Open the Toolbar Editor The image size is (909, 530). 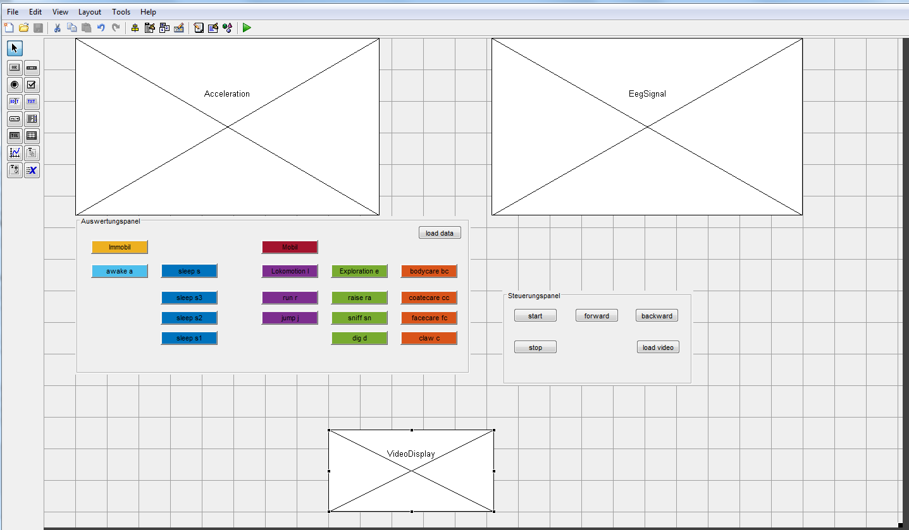[179, 28]
